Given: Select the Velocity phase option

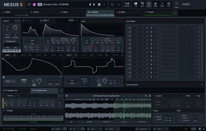Looking at the screenshot, I should [159, 119].
